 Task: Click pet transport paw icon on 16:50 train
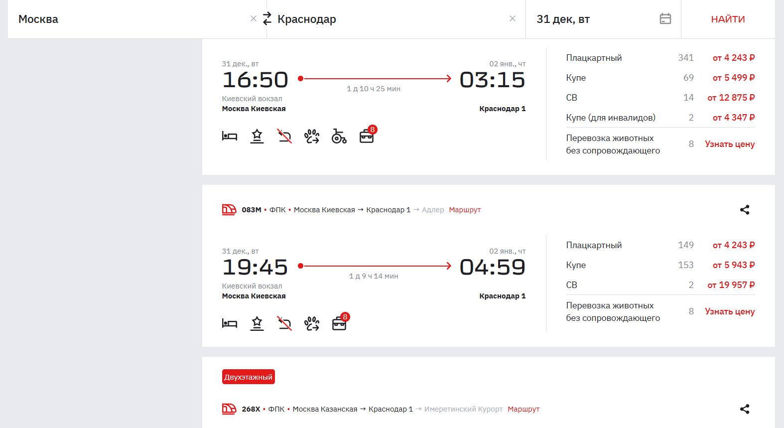pos(312,136)
